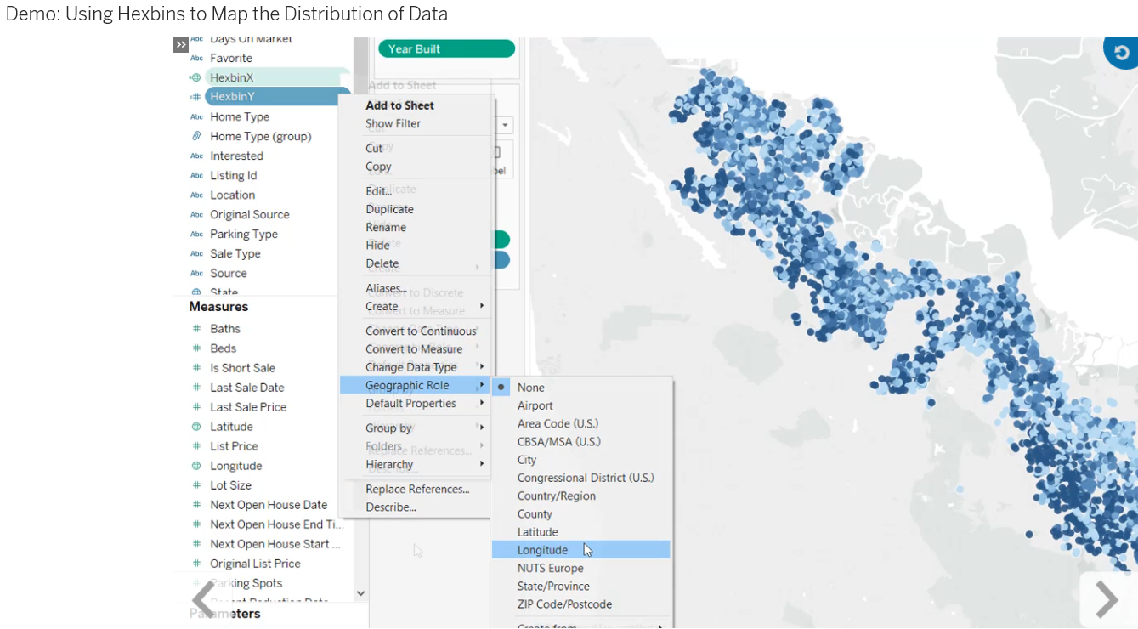Click the collapse pane double-arrow icon
The image size is (1138, 629).
click(180, 44)
